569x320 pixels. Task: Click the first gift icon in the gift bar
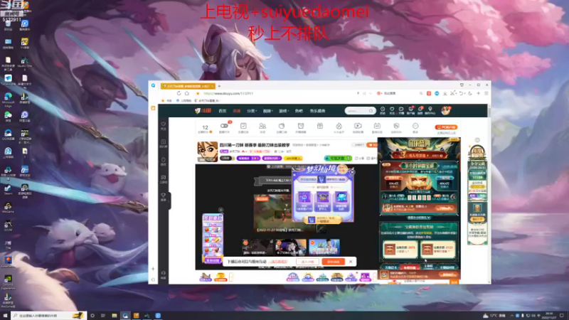click(x=206, y=277)
